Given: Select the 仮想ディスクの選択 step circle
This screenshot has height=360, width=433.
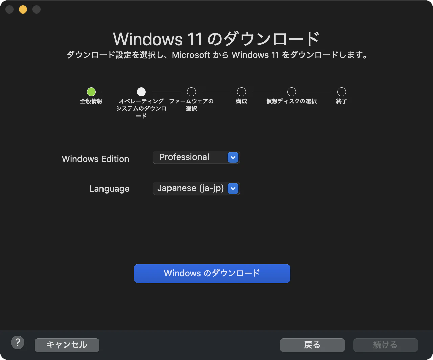Looking at the screenshot, I should pyautogui.click(x=292, y=92).
